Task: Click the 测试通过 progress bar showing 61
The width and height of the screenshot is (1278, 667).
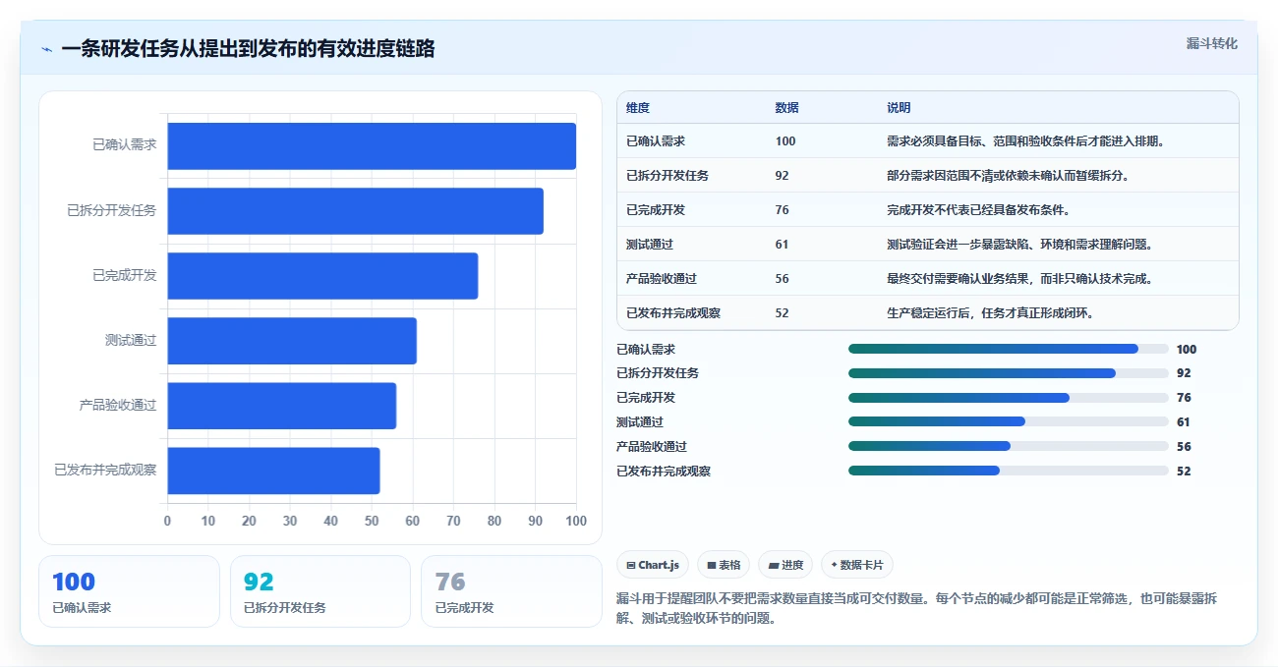Action: [x=1009, y=421]
